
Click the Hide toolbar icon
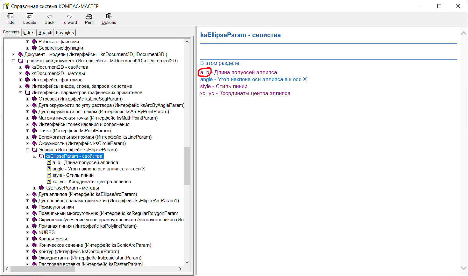10,16
